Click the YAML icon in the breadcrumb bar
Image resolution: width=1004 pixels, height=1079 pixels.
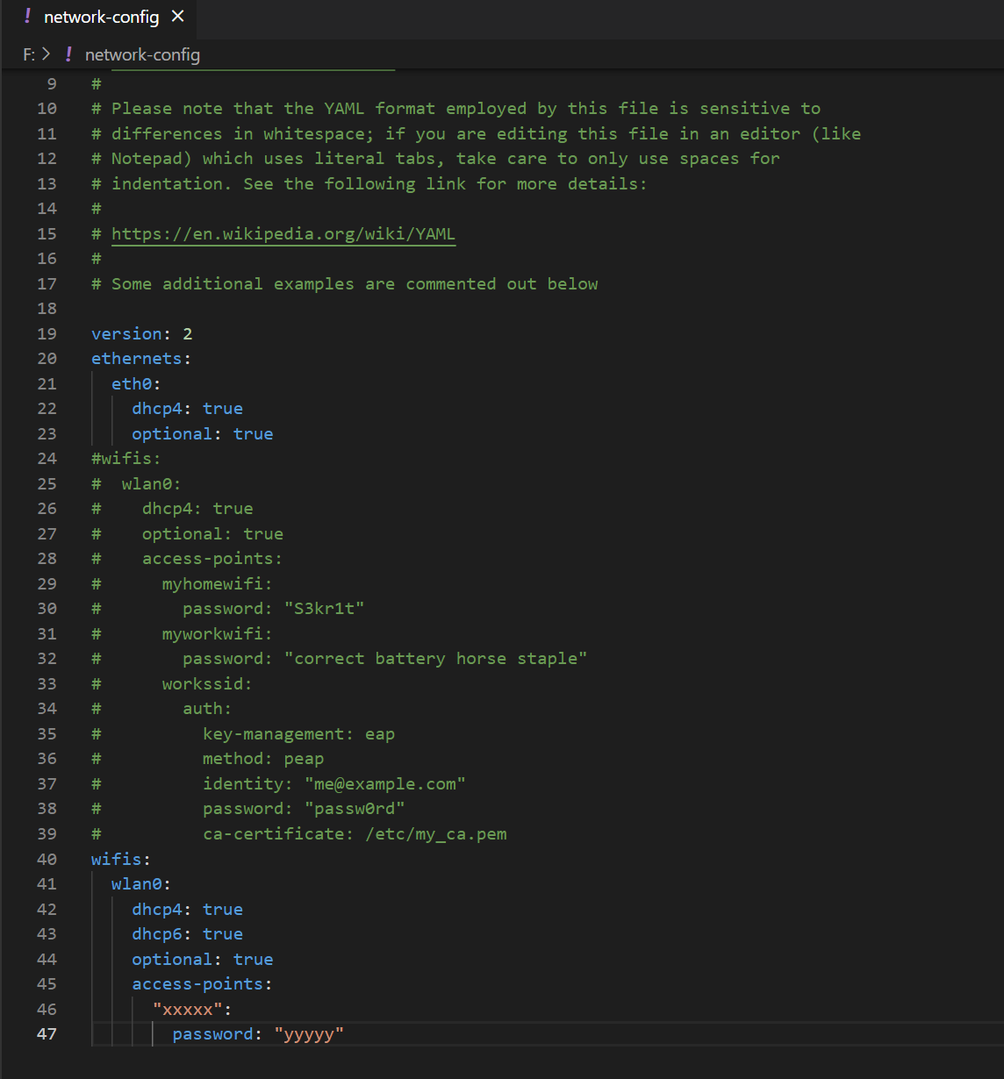tap(68, 54)
